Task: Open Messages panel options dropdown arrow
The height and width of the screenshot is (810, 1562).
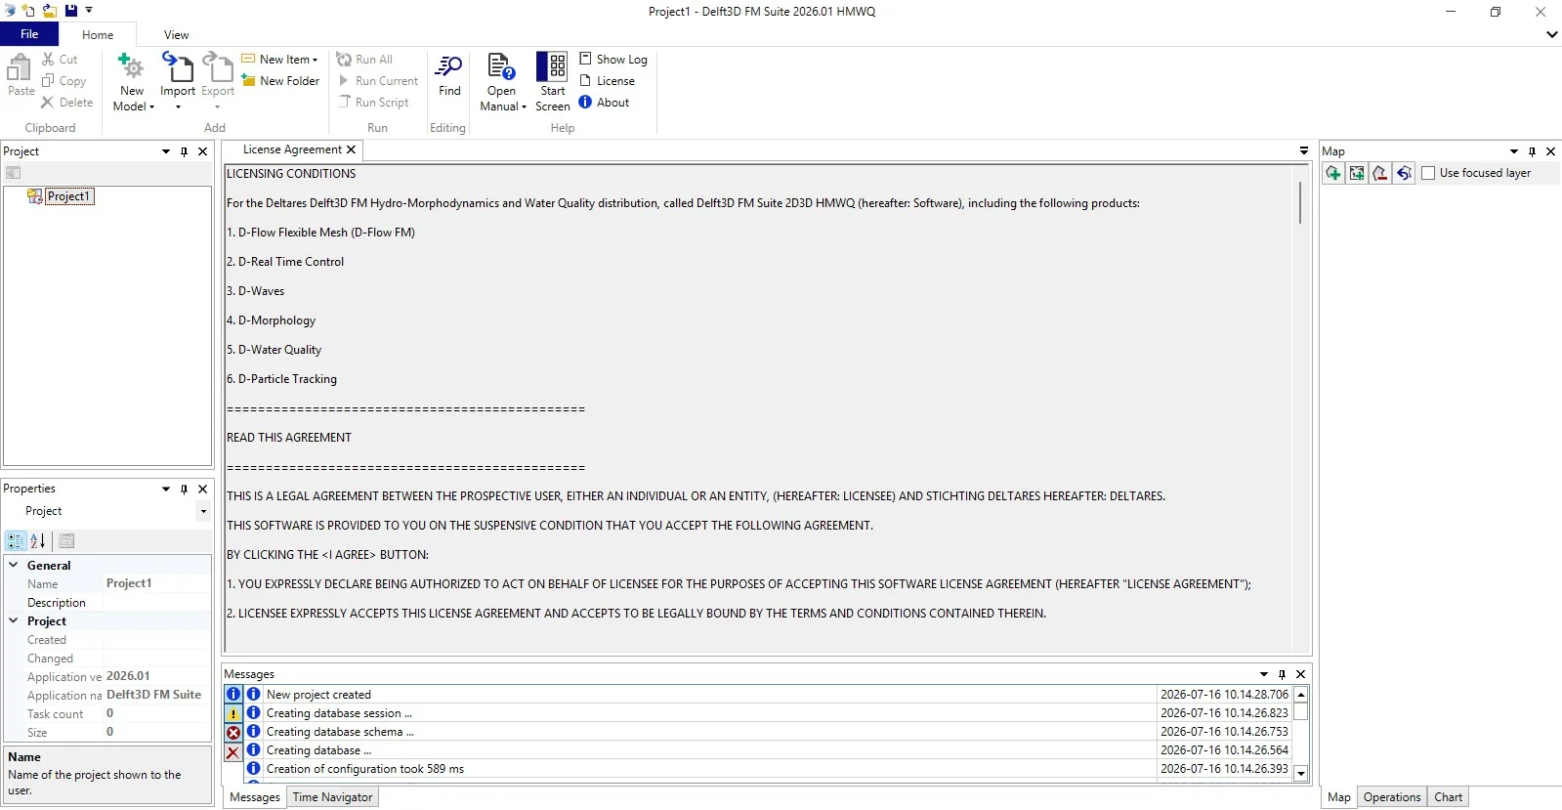Action: 1264,674
